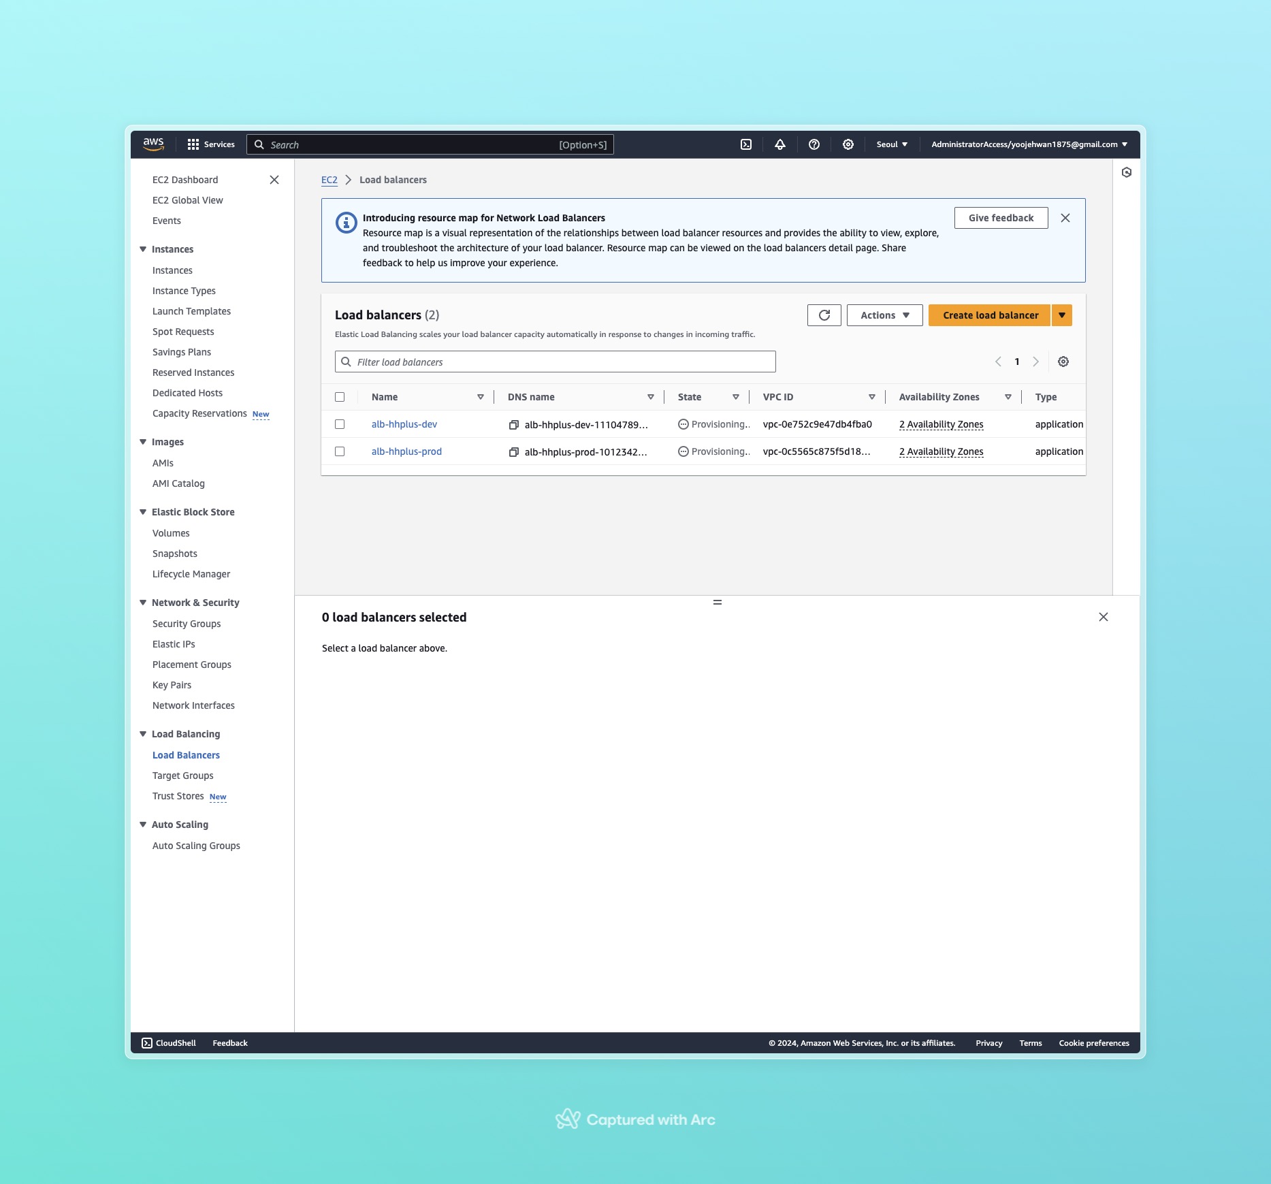Image resolution: width=1271 pixels, height=1184 pixels.
Task: Open the notifications bell
Action: tap(780, 144)
